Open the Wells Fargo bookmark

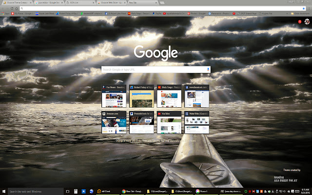pyautogui.click(x=138, y=14)
